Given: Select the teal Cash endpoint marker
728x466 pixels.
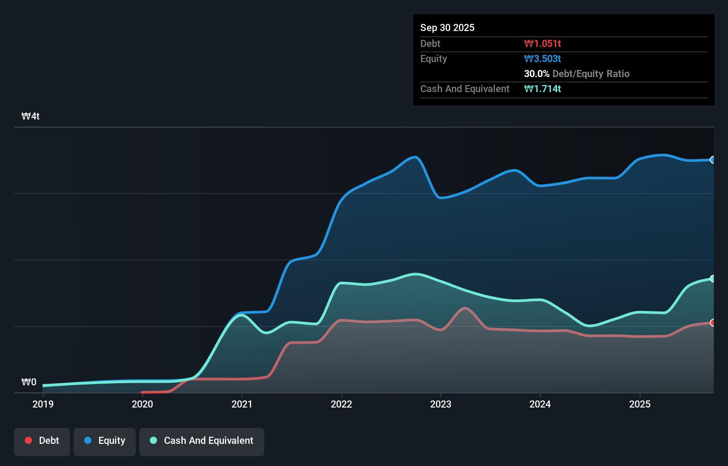Looking at the screenshot, I should (712, 279).
